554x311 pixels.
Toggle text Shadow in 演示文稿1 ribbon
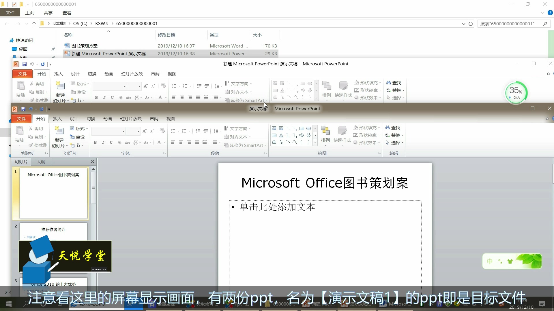(119, 143)
